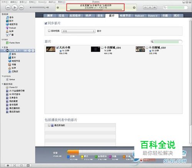
Task: Open the 文件 (File) menu
Action: [5, 2]
